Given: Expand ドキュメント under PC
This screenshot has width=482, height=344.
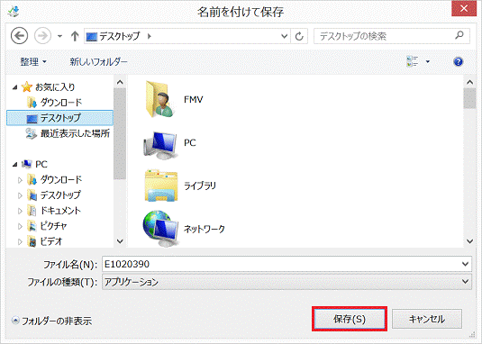Looking at the screenshot, I should 20,211.
